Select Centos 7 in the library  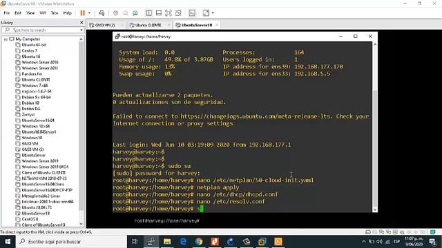(x=29, y=50)
